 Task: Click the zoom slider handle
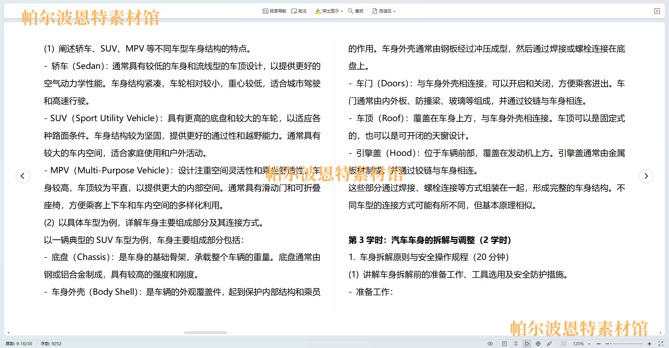click(611, 343)
